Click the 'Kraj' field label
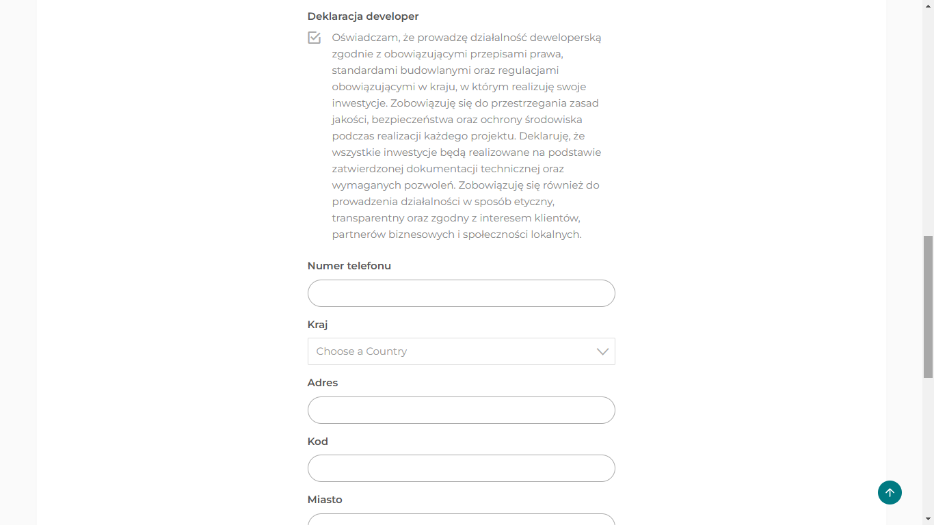 [x=318, y=325]
